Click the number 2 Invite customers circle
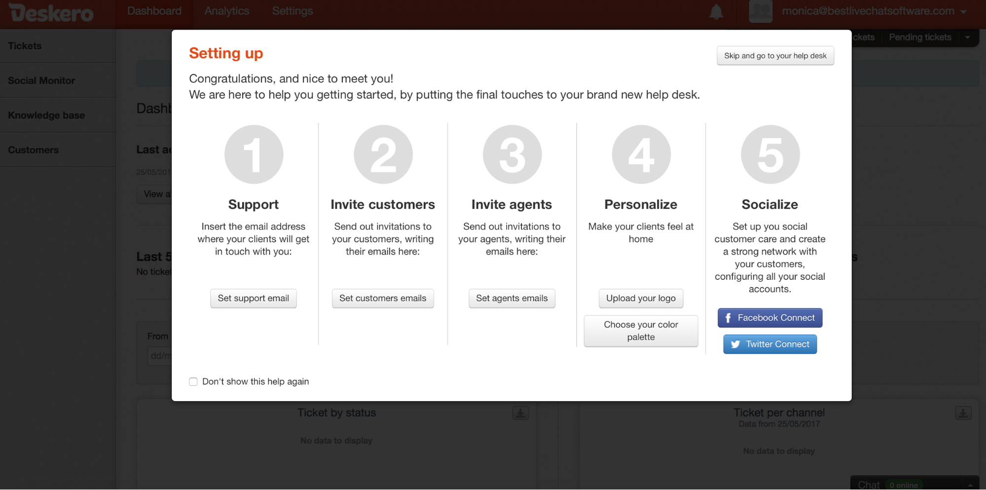This screenshot has width=986, height=490. (383, 154)
